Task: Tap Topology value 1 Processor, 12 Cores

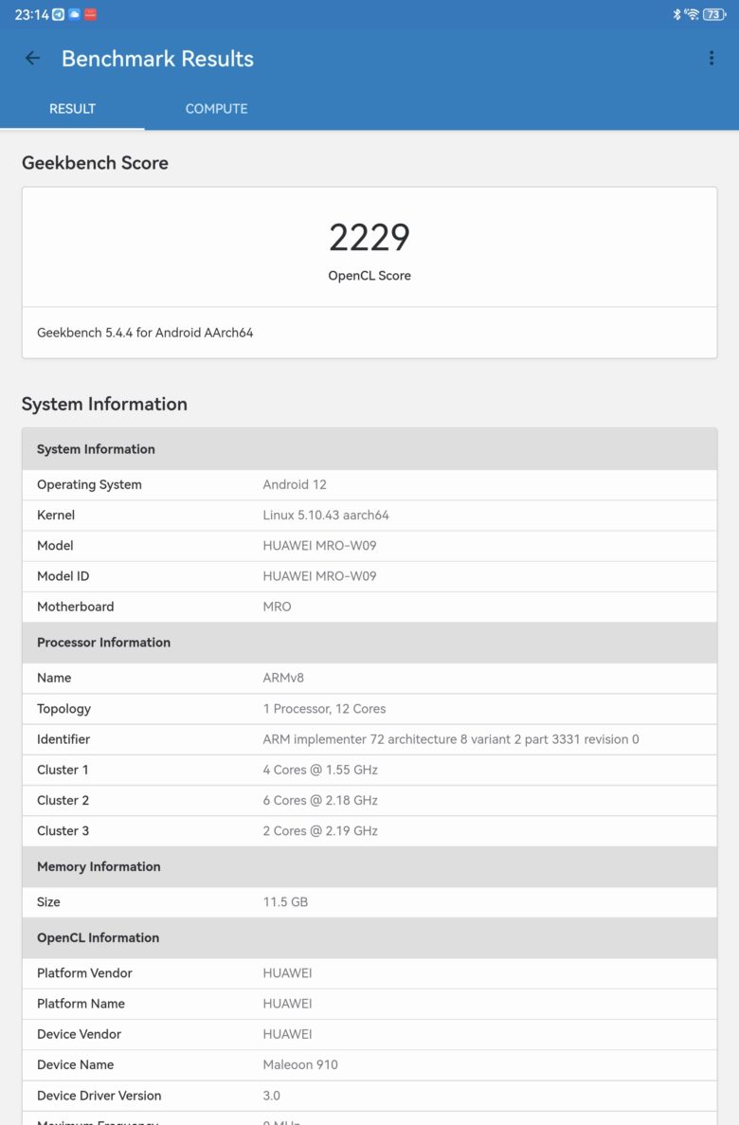Action: pos(324,708)
